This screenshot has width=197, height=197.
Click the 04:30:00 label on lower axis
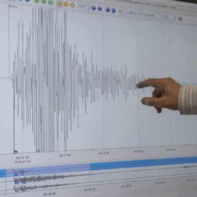[159, 183]
